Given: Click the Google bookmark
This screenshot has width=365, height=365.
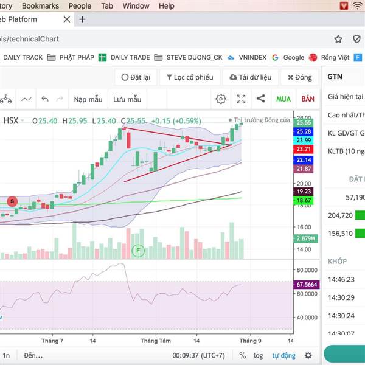Looking at the screenshot, I should click(288, 57).
